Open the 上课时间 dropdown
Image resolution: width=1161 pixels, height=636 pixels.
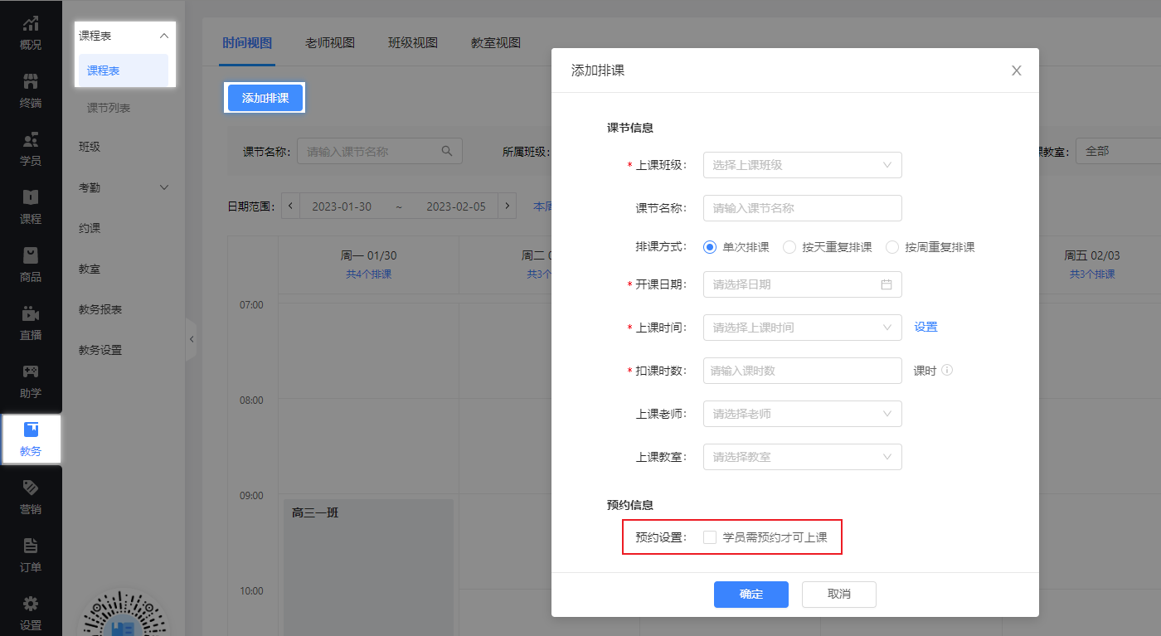(802, 328)
